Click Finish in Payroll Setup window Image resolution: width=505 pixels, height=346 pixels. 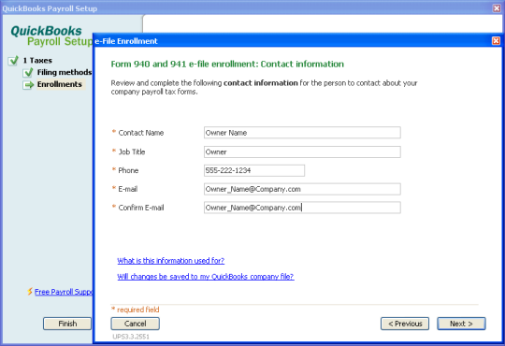point(67,324)
